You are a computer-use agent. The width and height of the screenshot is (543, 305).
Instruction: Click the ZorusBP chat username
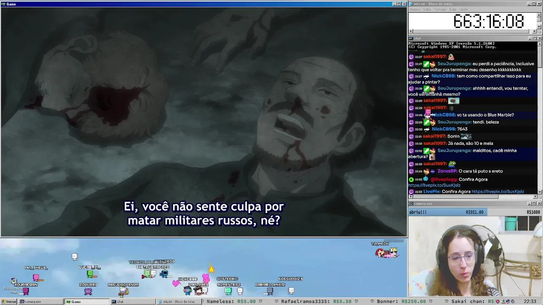point(447,171)
